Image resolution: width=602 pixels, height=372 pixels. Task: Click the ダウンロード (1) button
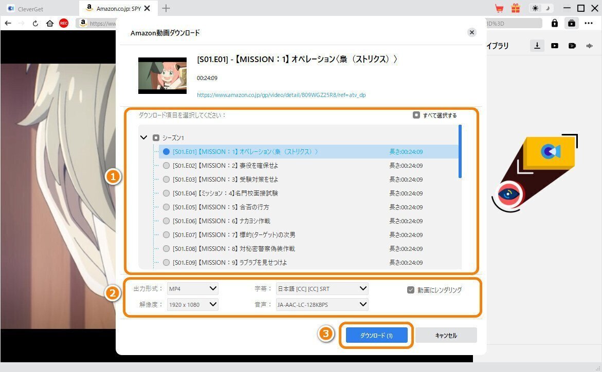[x=376, y=335]
